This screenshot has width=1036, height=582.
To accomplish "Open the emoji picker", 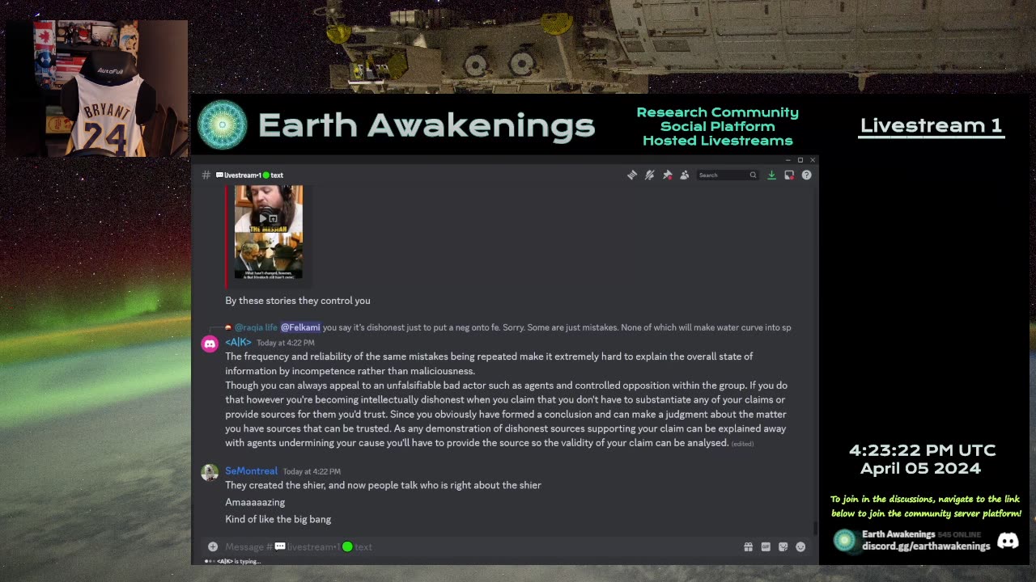I will (x=800, y=546).
